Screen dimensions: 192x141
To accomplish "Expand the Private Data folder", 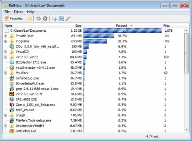I will (5, 36).
